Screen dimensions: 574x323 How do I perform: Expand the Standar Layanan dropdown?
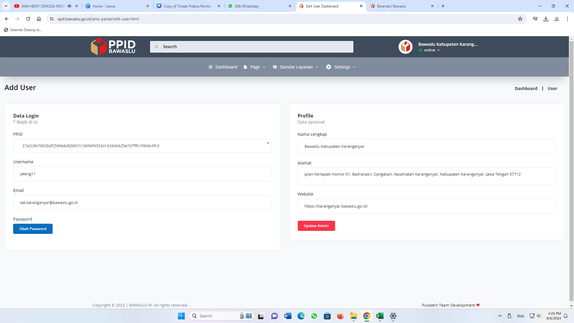(x=296, y=67)
